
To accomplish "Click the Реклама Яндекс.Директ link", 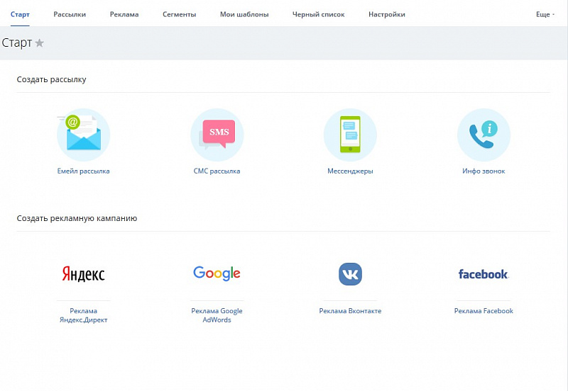I will [x=83, y=315].
